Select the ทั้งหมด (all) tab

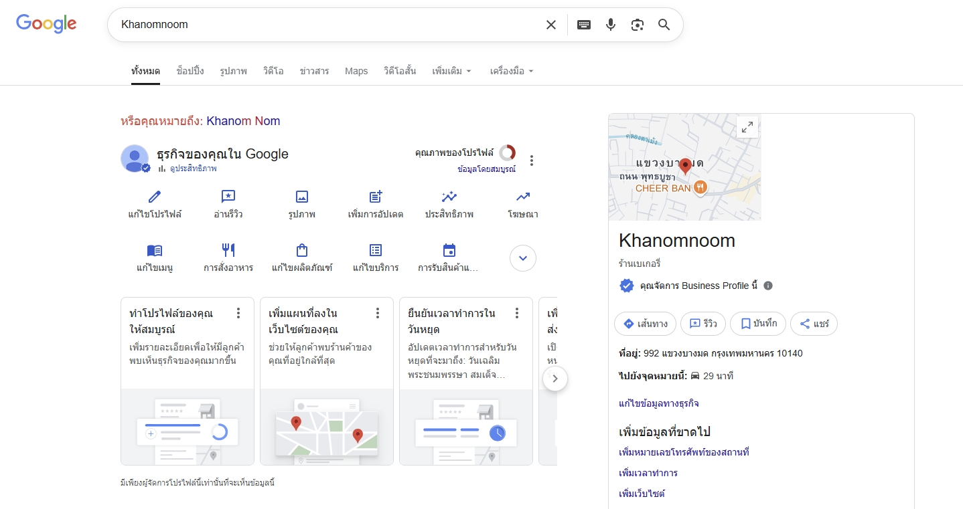(x=145, y=71)
